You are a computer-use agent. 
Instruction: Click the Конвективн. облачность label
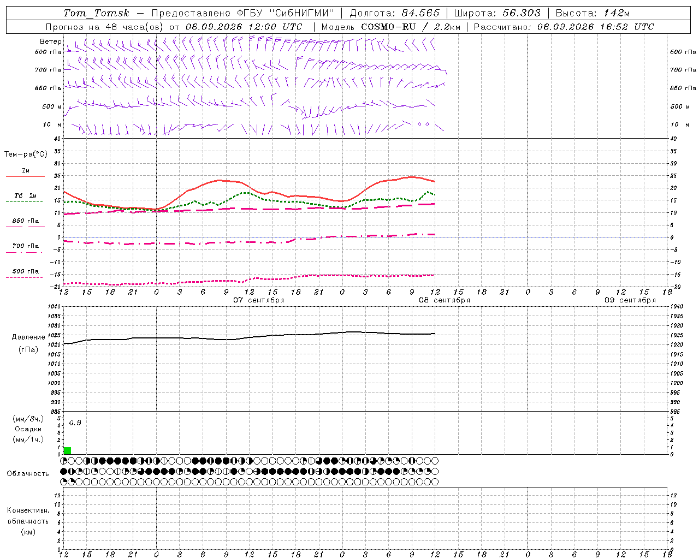coord(28,521)
